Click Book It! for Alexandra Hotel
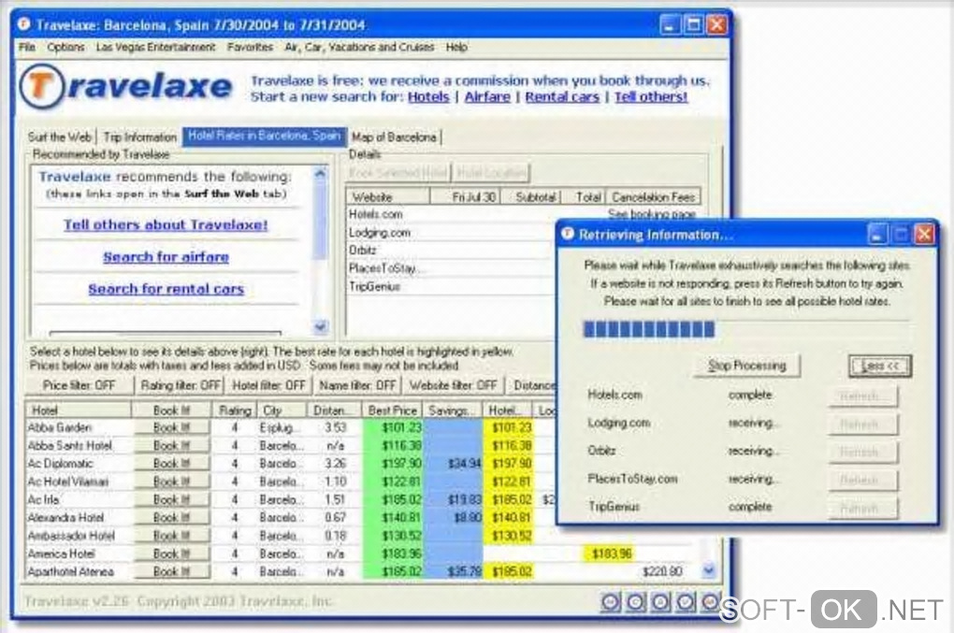954x633 pixels. click(x=172, y=517)
